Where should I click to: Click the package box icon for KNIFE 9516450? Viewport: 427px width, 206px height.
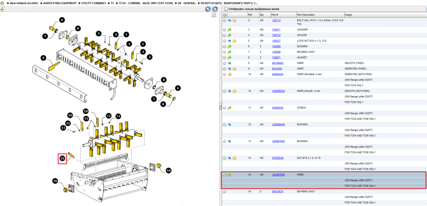click(x=234, y=69)
